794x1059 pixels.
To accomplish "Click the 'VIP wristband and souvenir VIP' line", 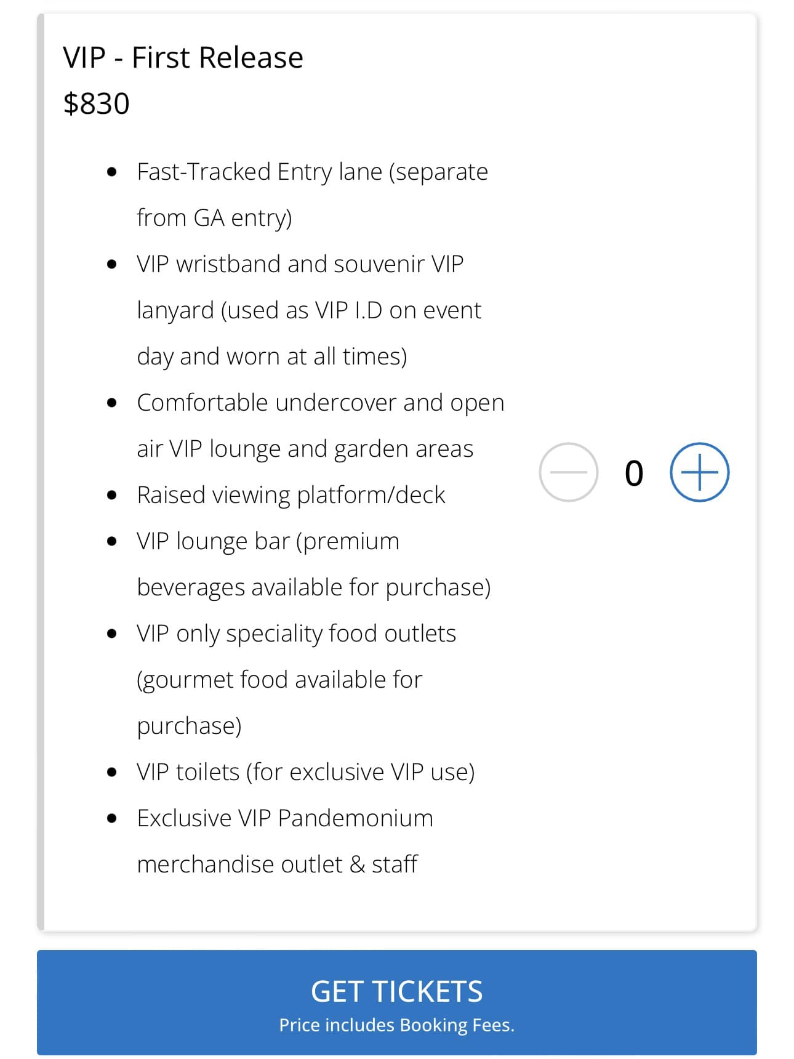I will click(x=300, y=264).
